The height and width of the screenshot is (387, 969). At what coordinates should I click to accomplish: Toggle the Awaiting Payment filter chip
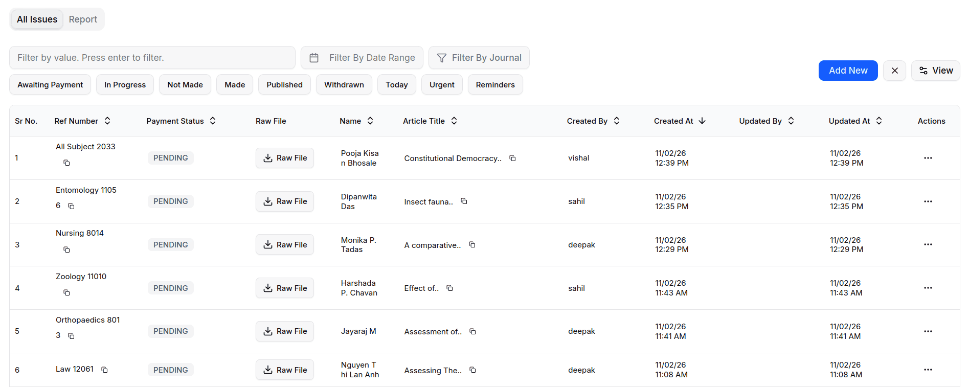pos(50,85)
